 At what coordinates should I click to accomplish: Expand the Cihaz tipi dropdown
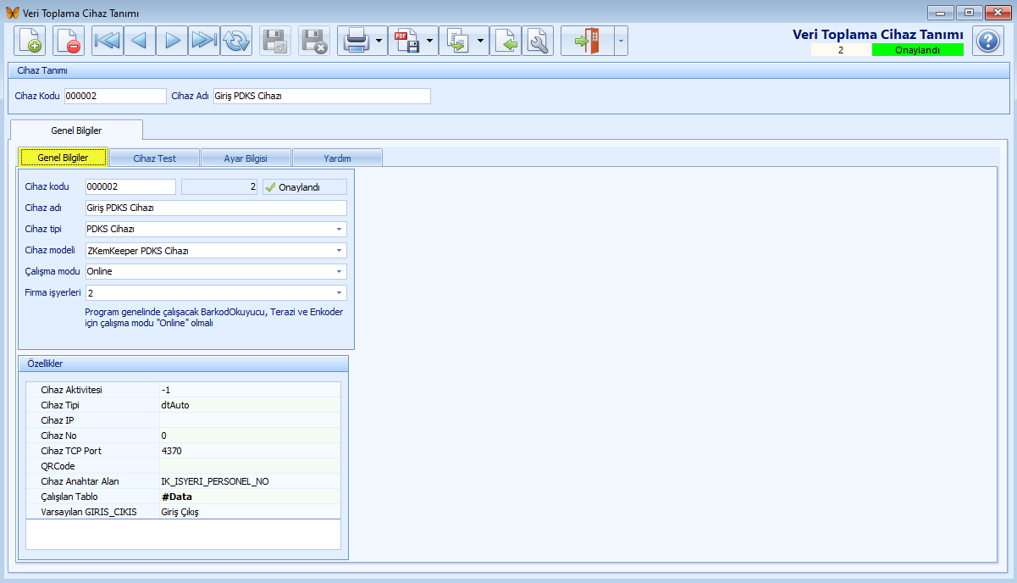coord(339,230)
